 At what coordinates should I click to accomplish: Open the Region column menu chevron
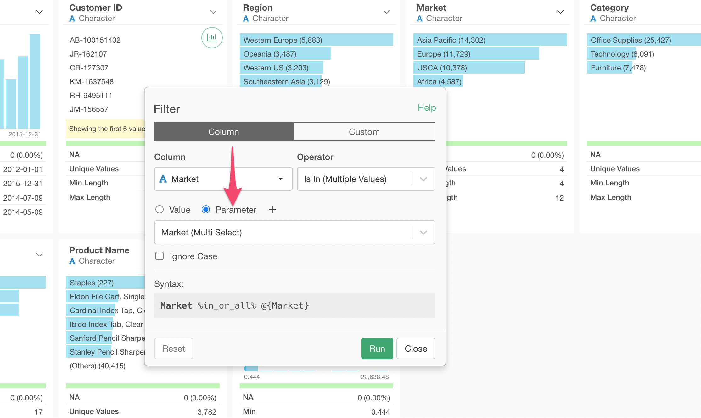pos(387,12)
